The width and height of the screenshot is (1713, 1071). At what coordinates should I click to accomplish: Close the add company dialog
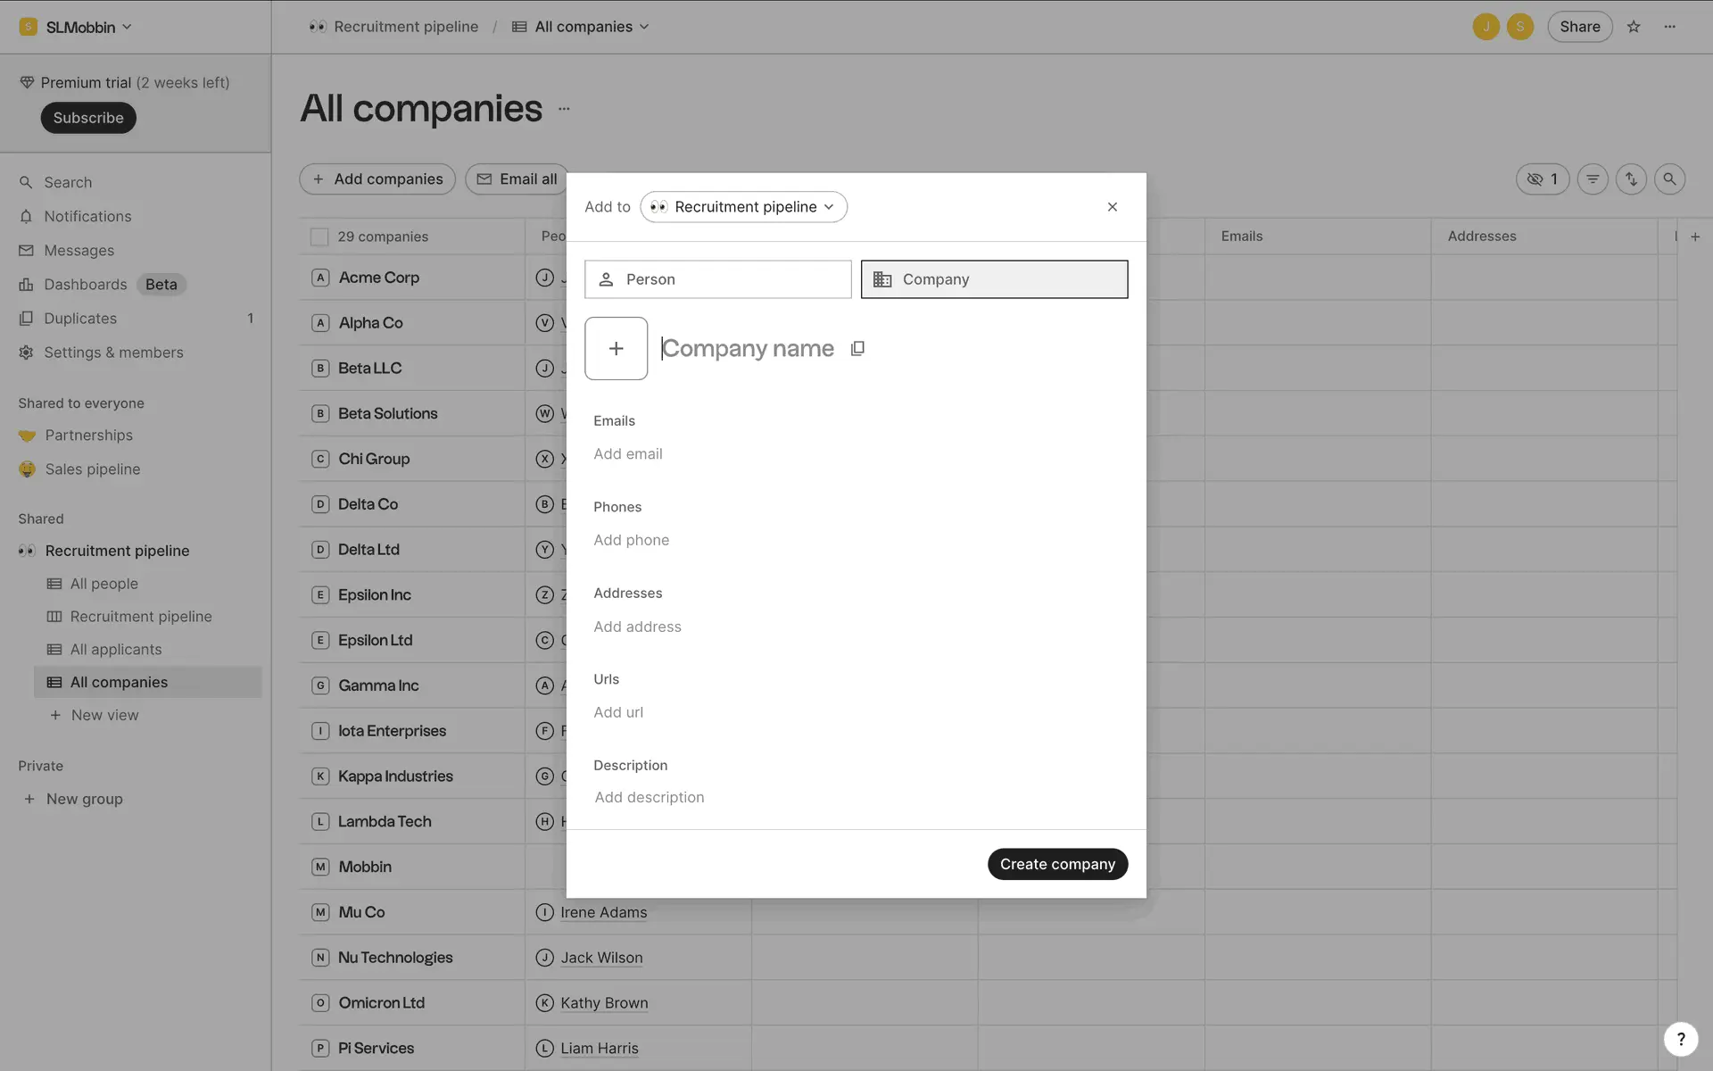1112,207
